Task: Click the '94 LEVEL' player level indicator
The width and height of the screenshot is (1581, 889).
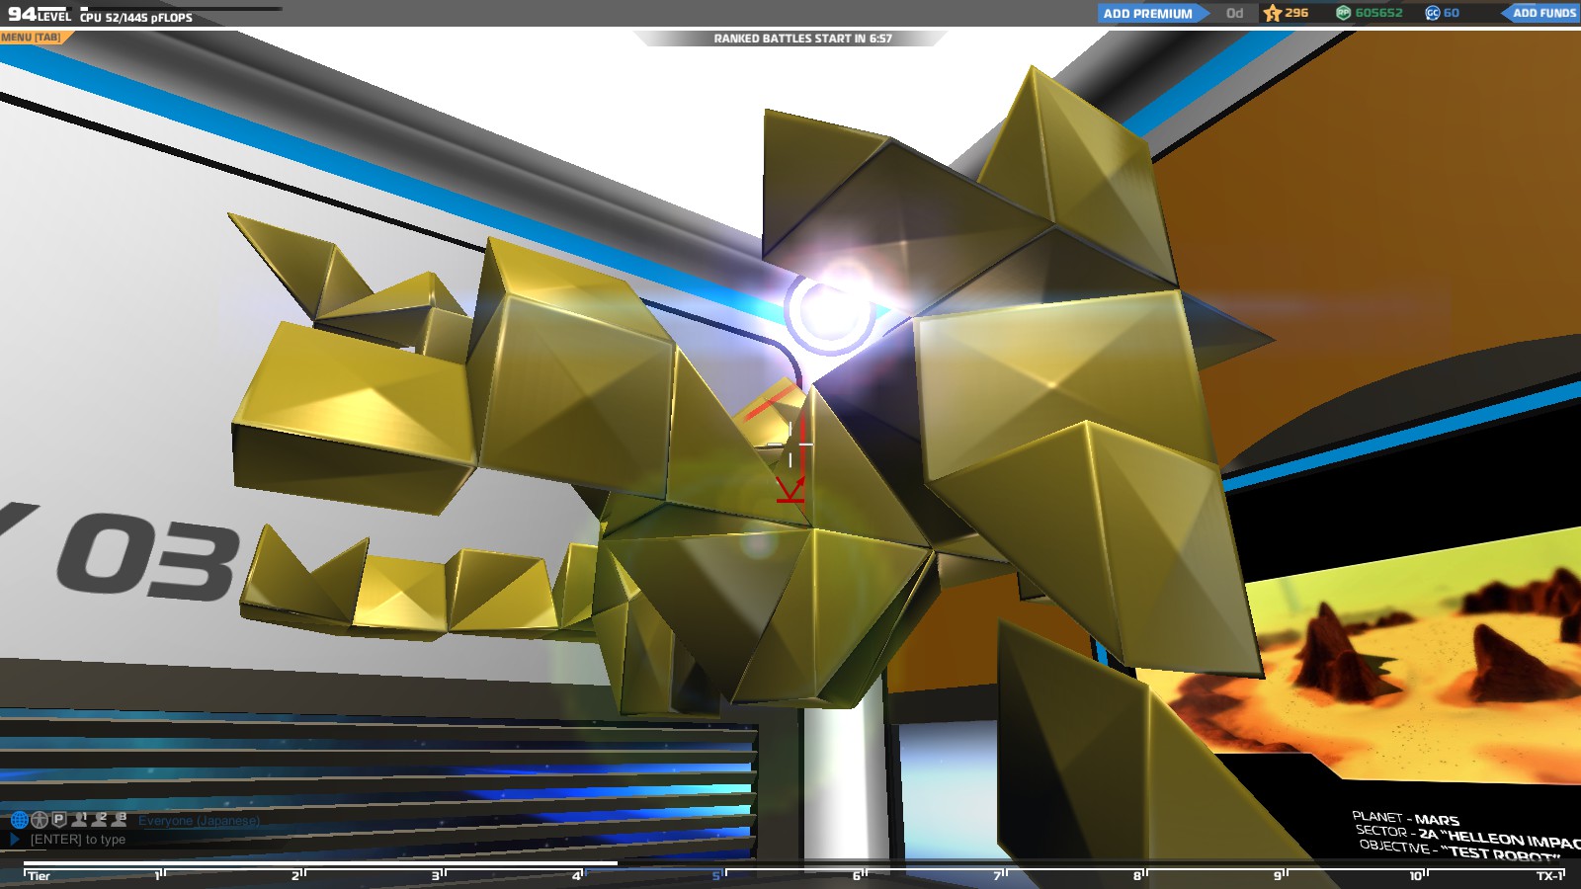Action: 40,15
